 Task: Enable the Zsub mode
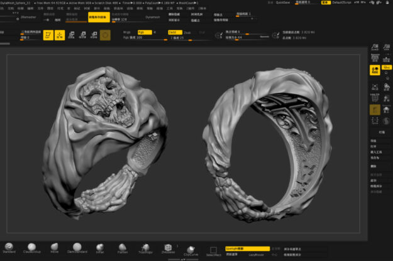coord(188,31)
